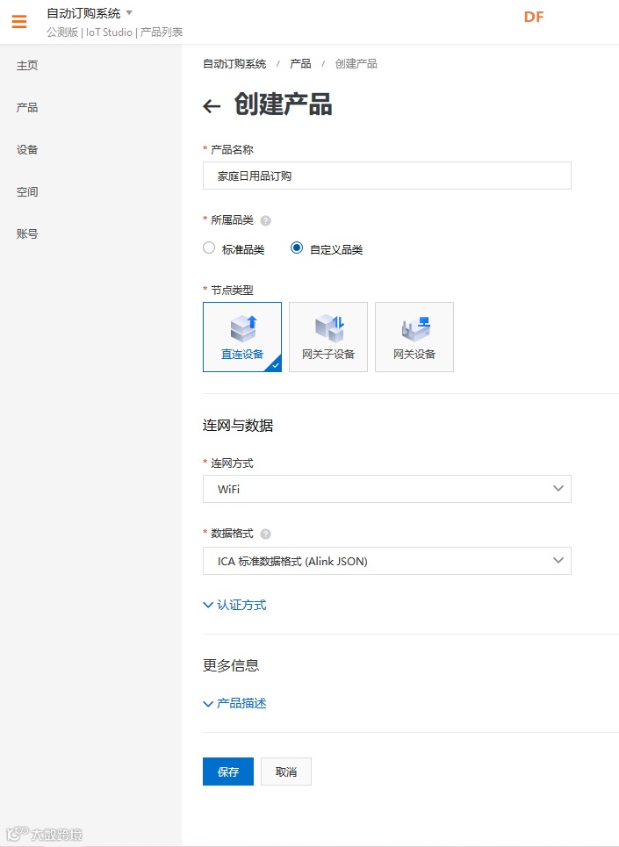Open 空间 in the sidebar
This screenshot has width=619, height=847.
(27, 191)
